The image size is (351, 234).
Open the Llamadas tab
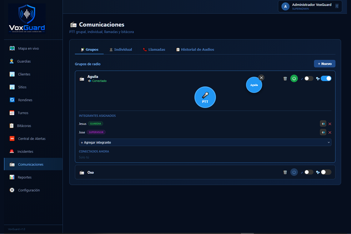coord(154,50)
